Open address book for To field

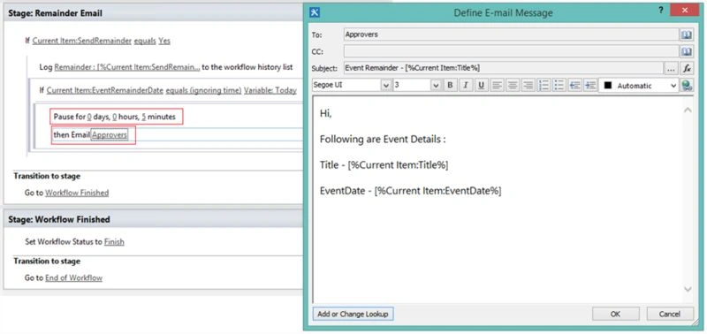tap(687, 34)
